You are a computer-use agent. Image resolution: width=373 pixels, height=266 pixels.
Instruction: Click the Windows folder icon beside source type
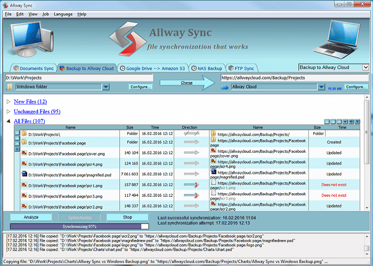[x=10, y=87]
